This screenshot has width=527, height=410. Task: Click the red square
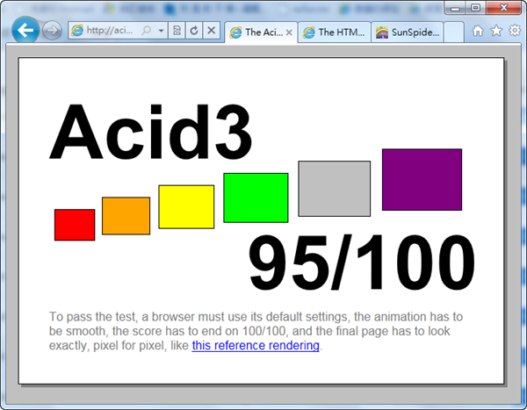(75, 225)
